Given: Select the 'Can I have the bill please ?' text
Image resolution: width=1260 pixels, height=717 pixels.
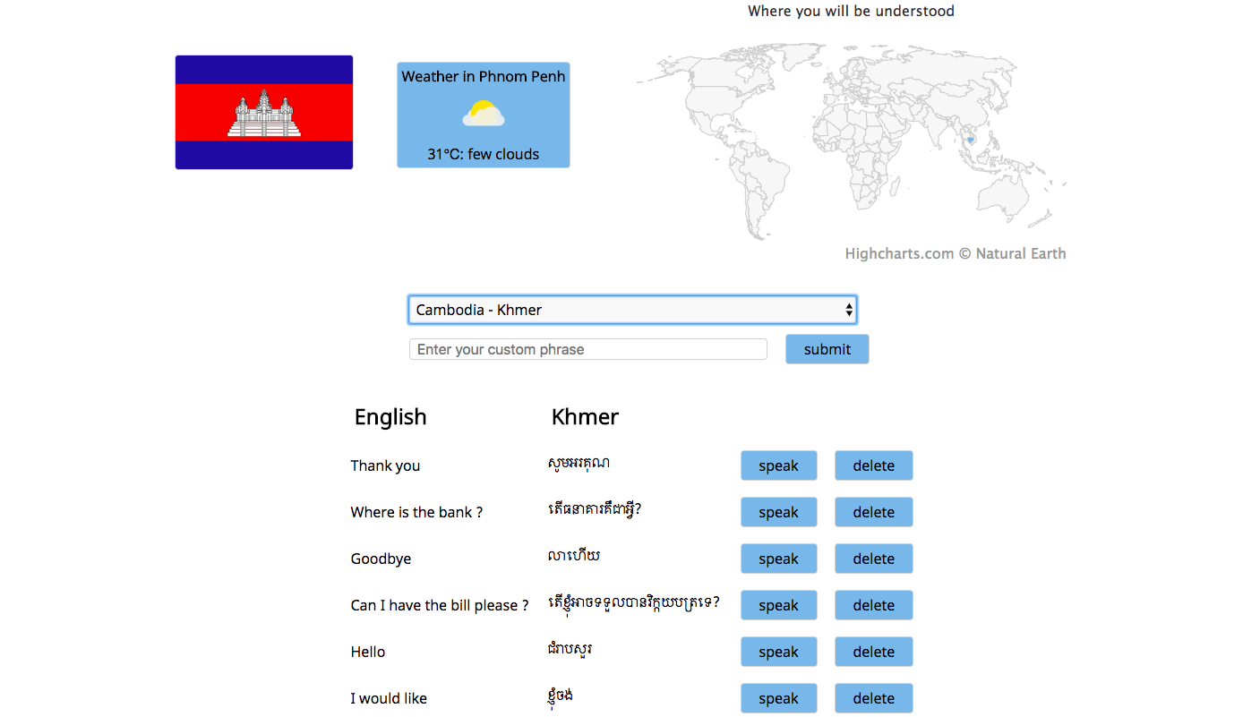Looking at the screenshot, I should pyautogui.click(x=440, y=605).
